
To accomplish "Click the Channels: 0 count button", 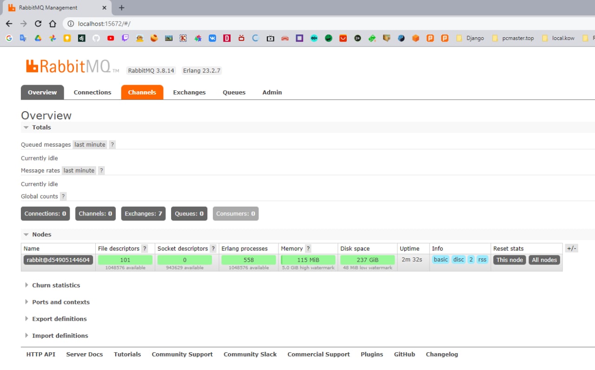I will (95, 214).
